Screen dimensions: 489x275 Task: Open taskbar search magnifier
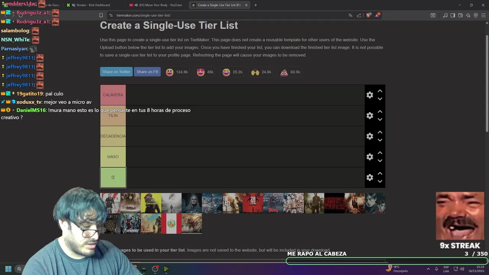tap(19, 269)
